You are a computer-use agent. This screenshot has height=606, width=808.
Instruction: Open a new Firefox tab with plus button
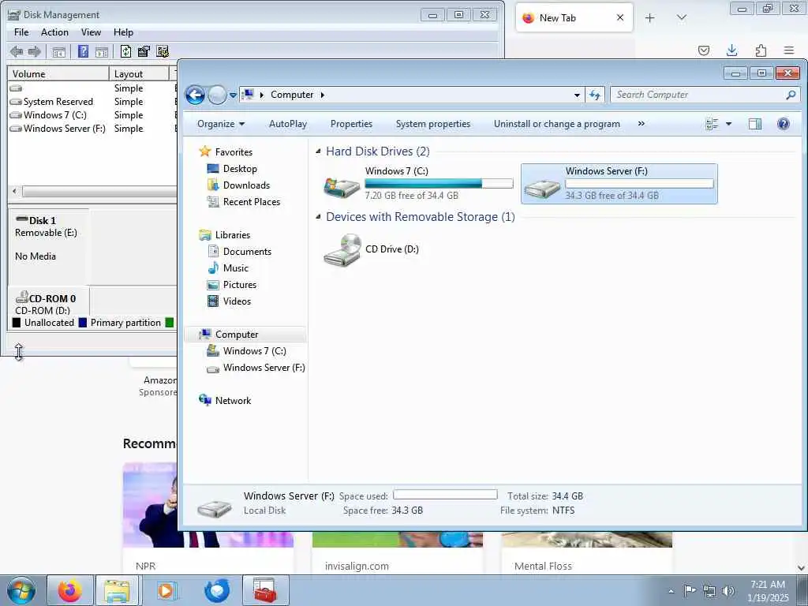coord(650,17)
